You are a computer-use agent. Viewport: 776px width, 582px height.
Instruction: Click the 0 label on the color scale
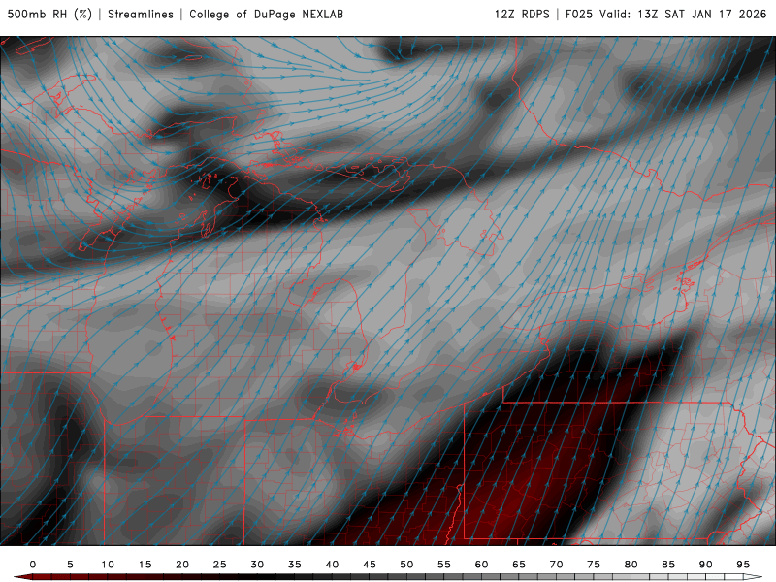[x=33, y=565]
